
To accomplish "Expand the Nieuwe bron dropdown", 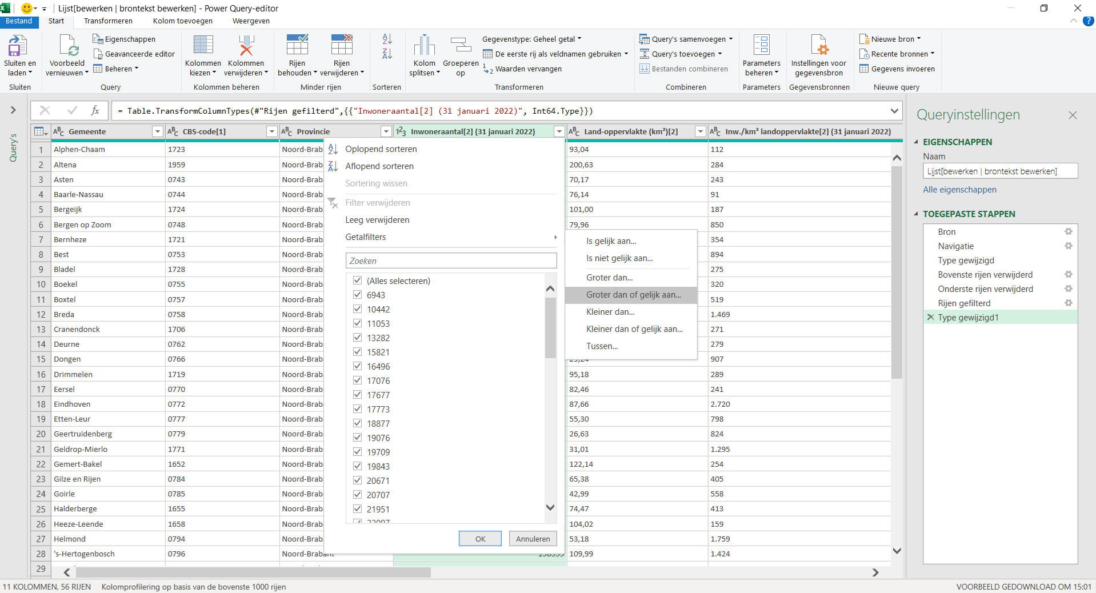I will coord(920,38).
